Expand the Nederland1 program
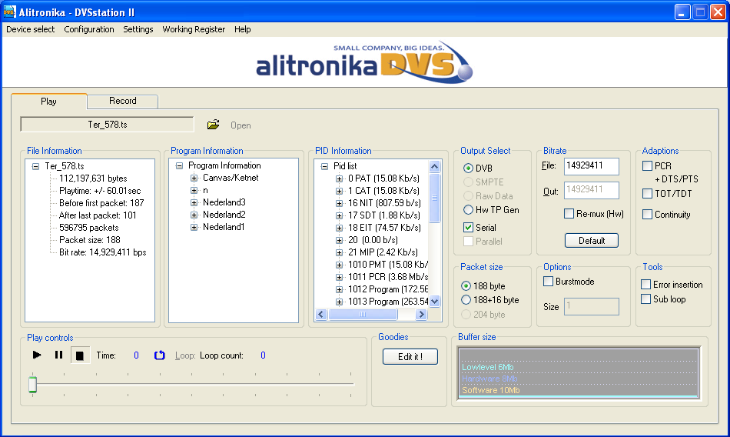Image resolution: width=730 pixels, height=437 pixels. coord(194,227)
